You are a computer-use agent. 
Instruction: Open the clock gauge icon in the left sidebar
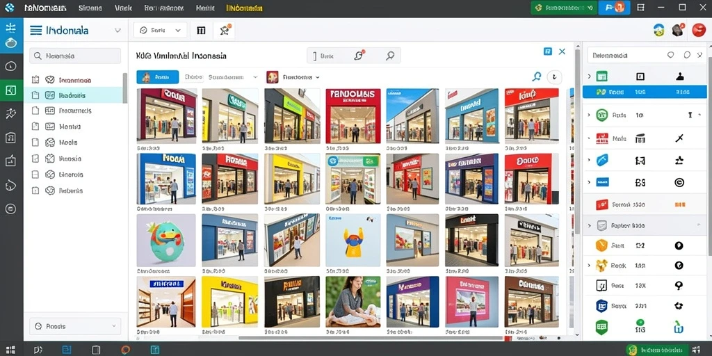coord(11,66)
